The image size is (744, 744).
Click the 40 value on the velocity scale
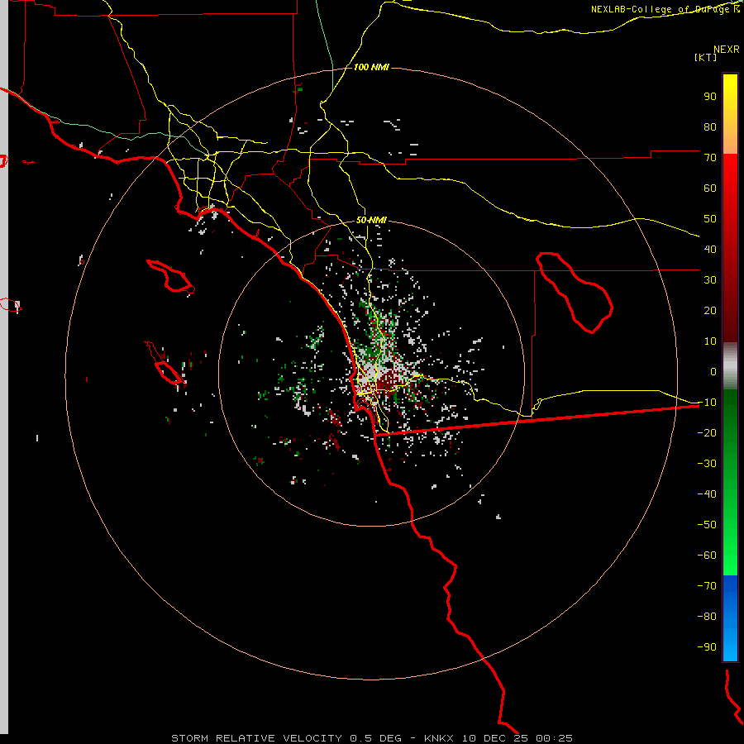[710, 249]
